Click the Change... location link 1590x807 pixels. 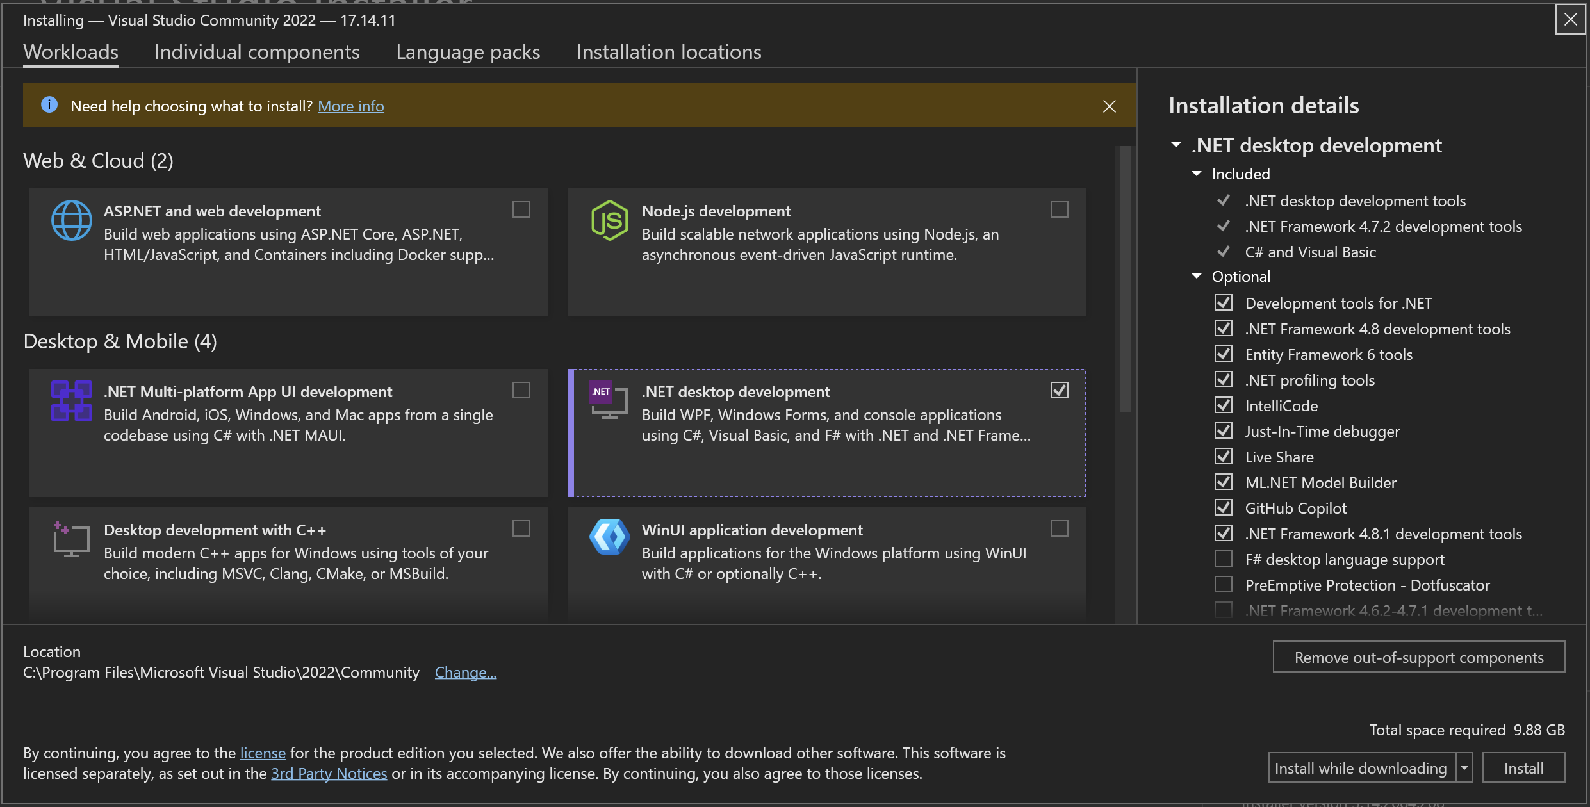click(x=465, y=672)
